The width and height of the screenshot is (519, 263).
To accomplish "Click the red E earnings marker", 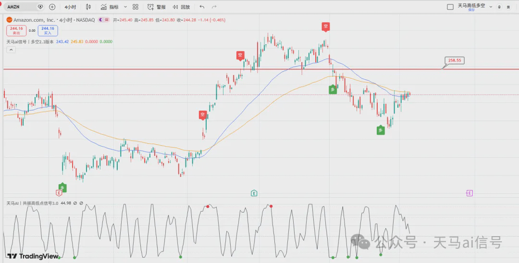I will (59, 193).
